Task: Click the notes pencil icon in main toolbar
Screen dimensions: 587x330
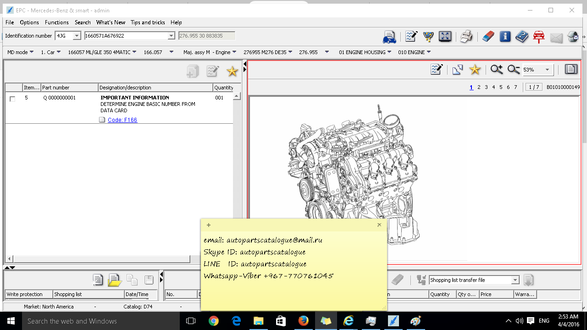Action: pyautogui.click(x=411, y=37)
